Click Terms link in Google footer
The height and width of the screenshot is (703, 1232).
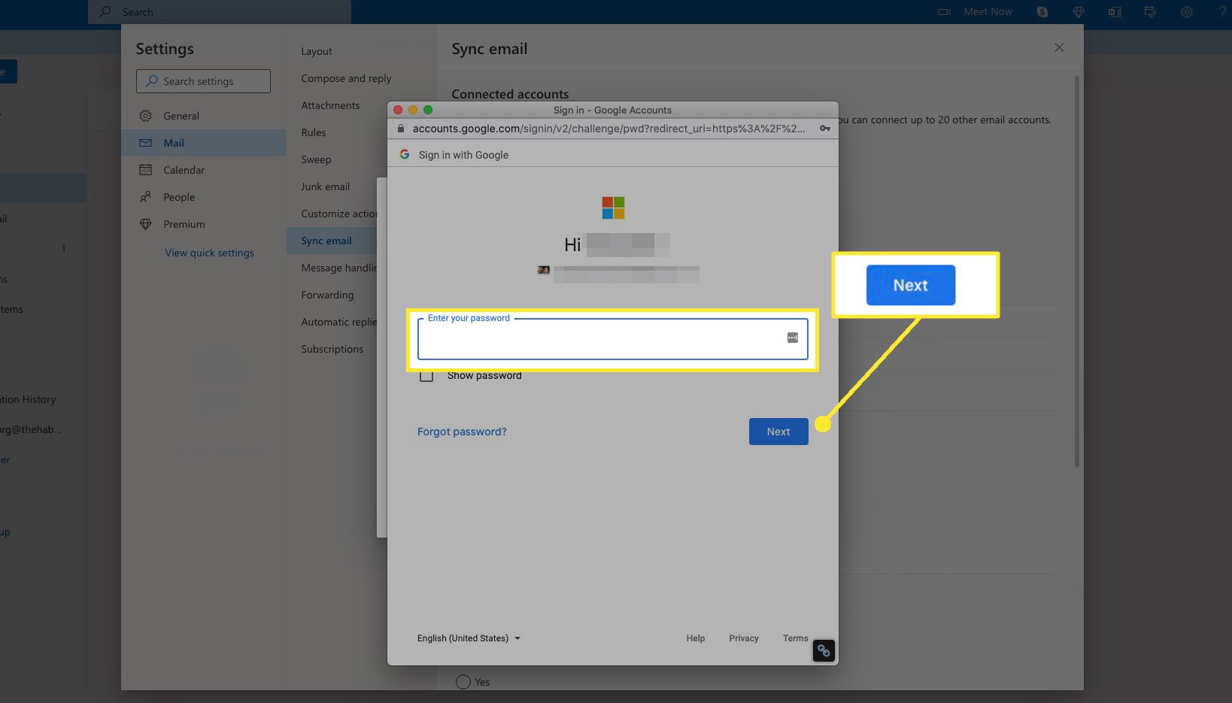point(795,638)
